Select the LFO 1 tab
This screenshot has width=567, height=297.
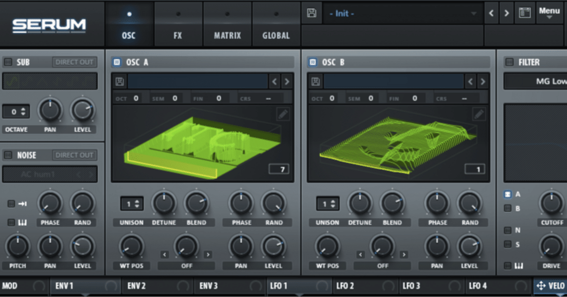299,286
